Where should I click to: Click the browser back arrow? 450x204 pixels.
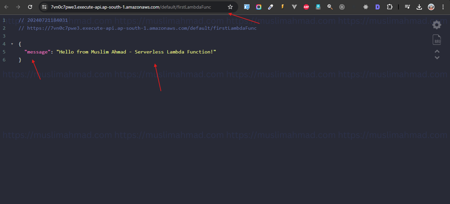click(x=7, y=7)
